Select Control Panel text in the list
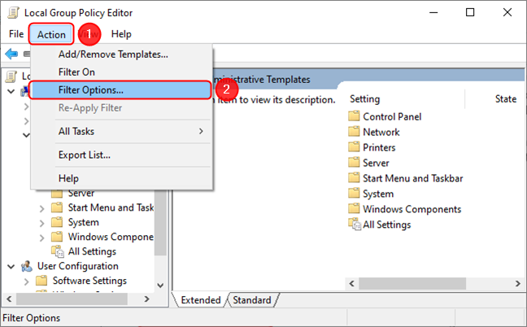 [x=392, y=116]
